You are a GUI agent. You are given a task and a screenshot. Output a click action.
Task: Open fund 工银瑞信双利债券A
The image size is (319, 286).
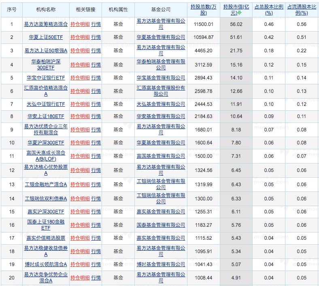(x=46, y=199)
